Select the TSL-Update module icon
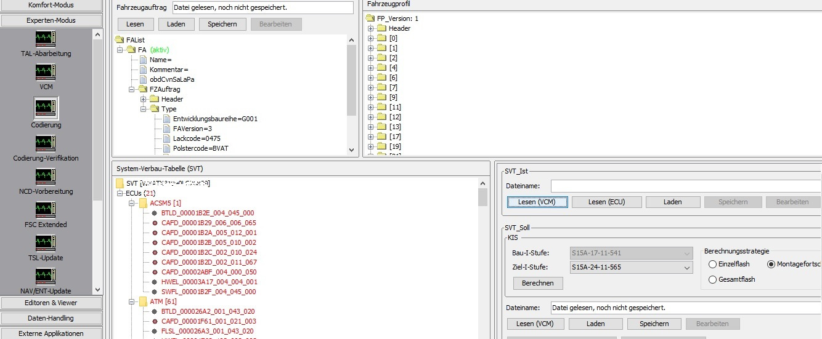The height and width of the screenshot is (339, 822). coord(46,244)
